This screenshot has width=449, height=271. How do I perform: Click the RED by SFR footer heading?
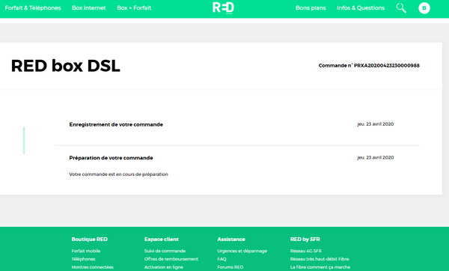click(x=305, y=240)
